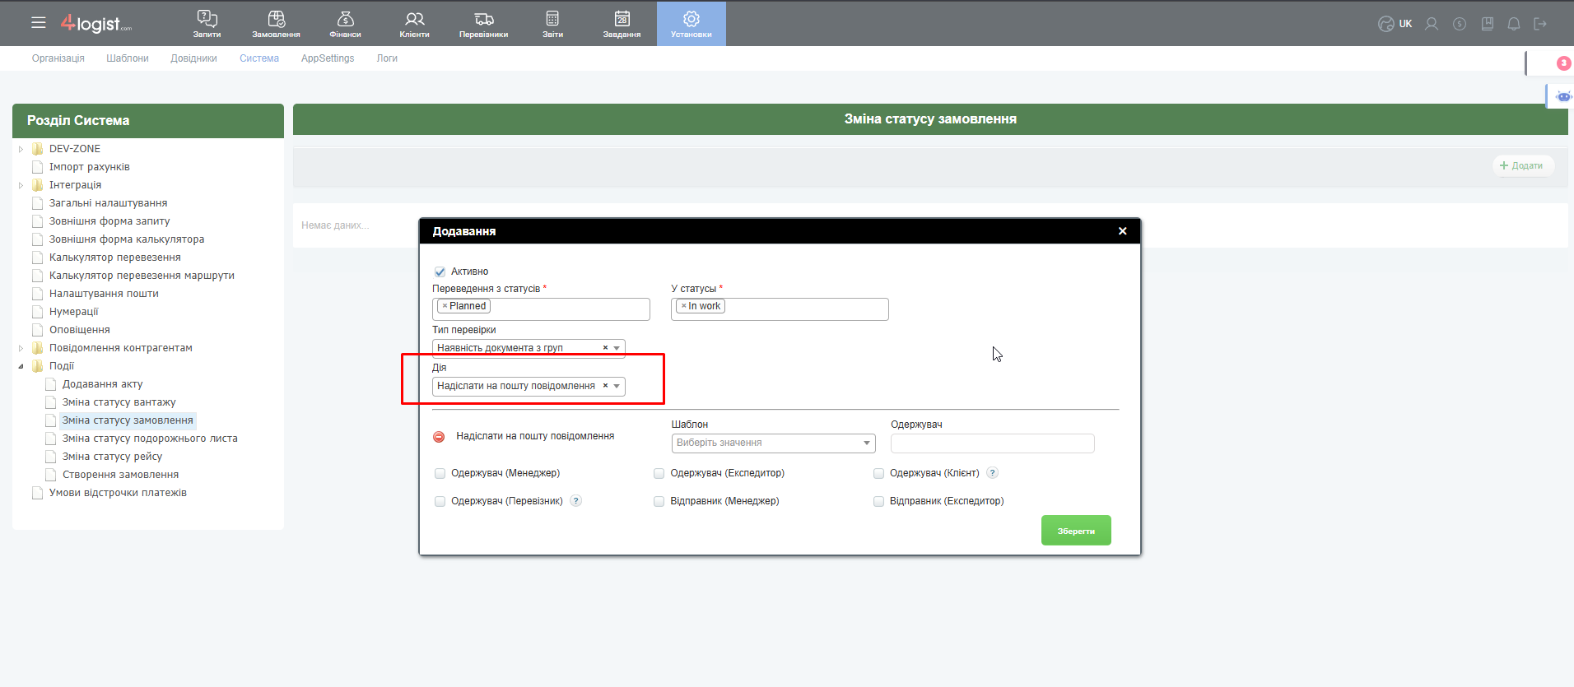Click the green Зберегти button
The image size is (1574, 687).
click(1075, 531)
